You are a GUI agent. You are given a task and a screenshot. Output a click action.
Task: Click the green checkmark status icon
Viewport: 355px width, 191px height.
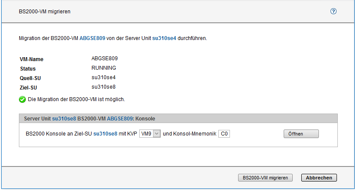tap(22, 99)
